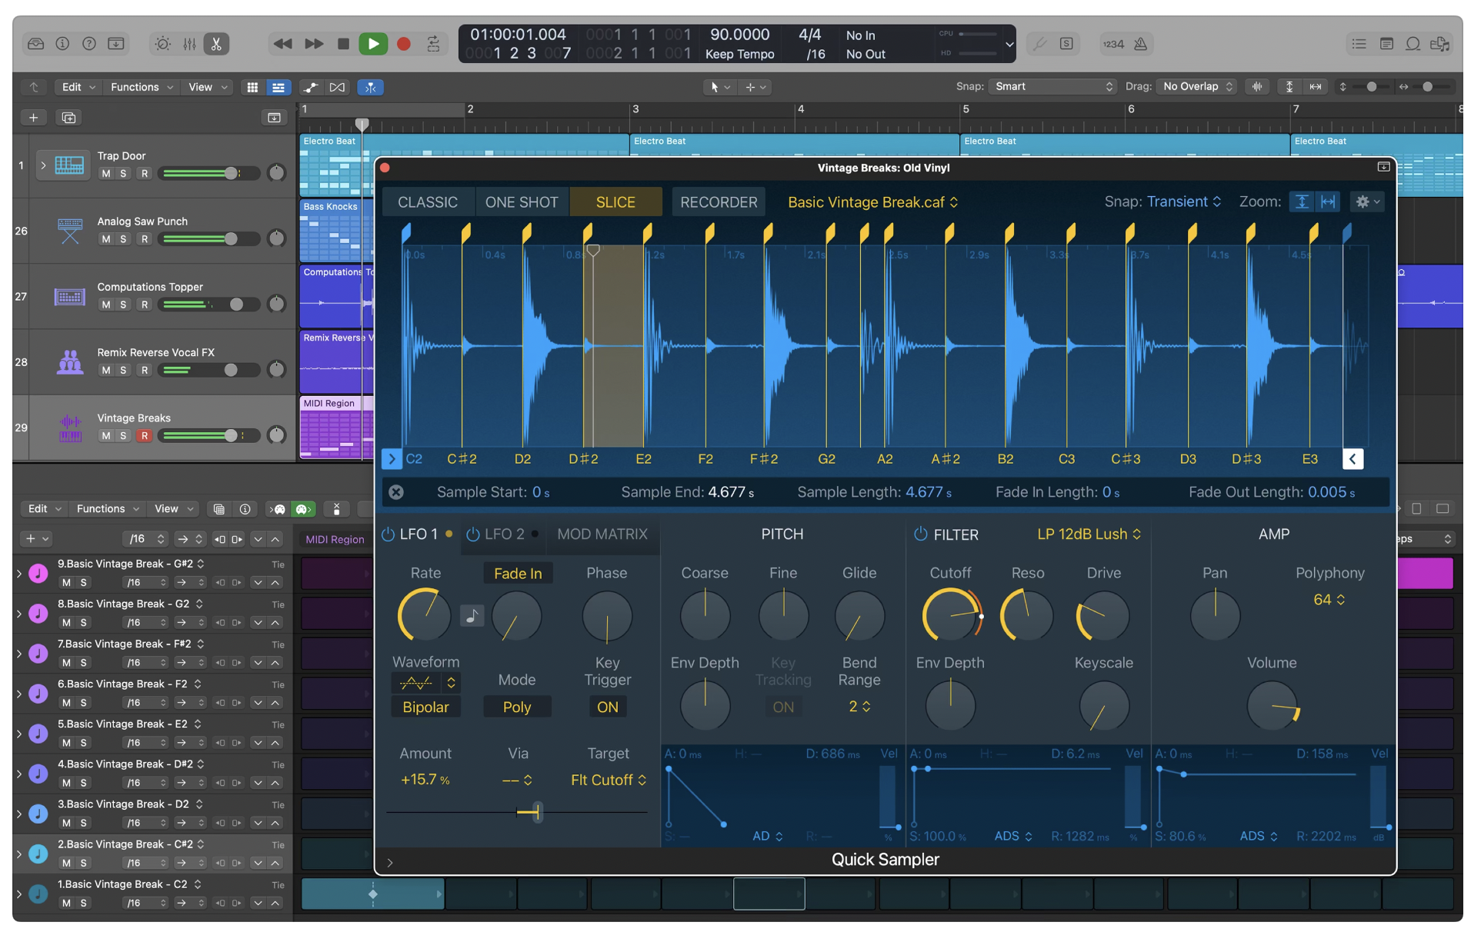1471x932 pixels.
Task: Mute the Trap Door track
Action: coord(105,174)
